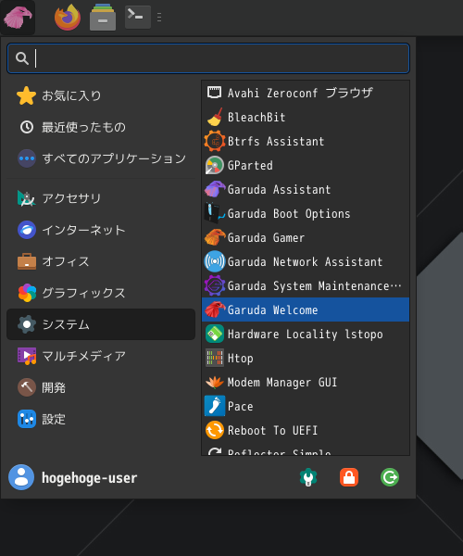
Task: Launch Garuda Boot Options
Action: click(306, 213)
